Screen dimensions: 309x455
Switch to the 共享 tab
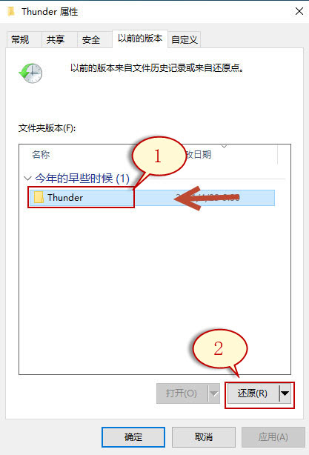click(x=56, y=39)
